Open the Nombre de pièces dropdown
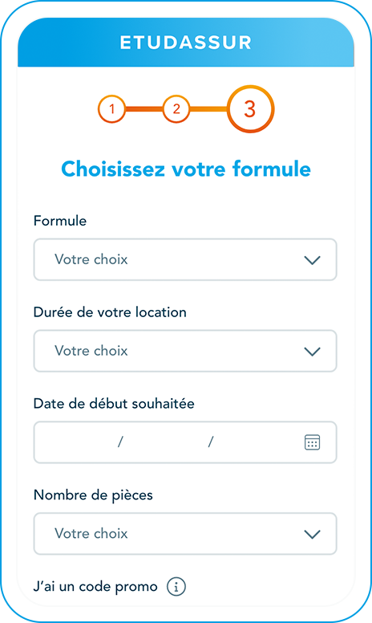372x623 pixels. pos(185,534)
